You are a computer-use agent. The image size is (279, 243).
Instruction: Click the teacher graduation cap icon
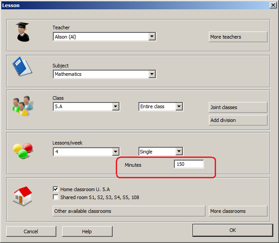(x=23, y=32)
